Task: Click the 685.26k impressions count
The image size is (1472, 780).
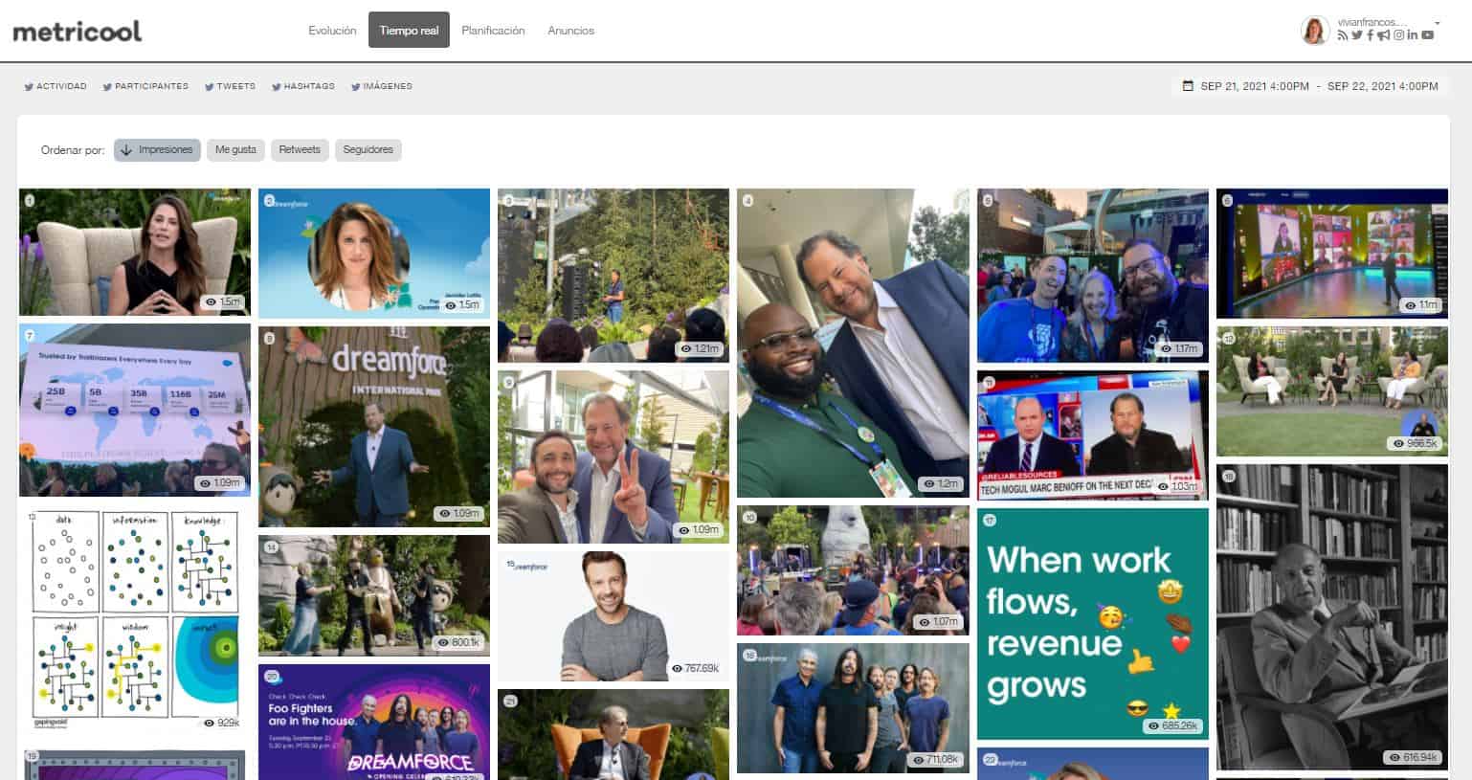Action: pyautogui.click(x=1173, y=726)
